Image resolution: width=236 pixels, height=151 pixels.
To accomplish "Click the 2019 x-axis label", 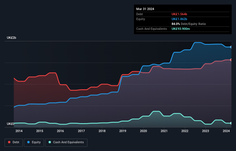I will click(123, 131).
